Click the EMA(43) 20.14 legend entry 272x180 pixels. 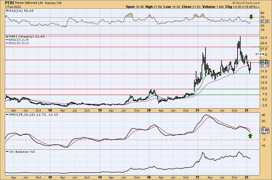coord(19,43)
